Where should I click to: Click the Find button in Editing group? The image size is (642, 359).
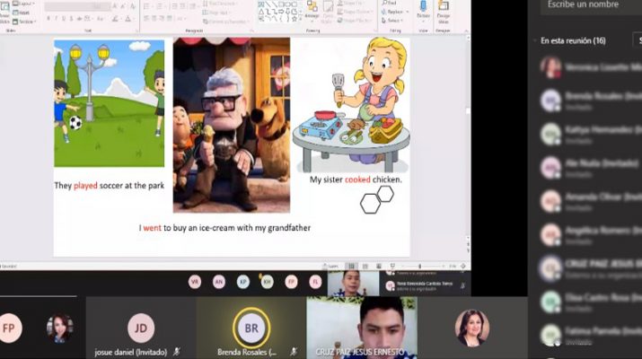[x=391, y=3]
